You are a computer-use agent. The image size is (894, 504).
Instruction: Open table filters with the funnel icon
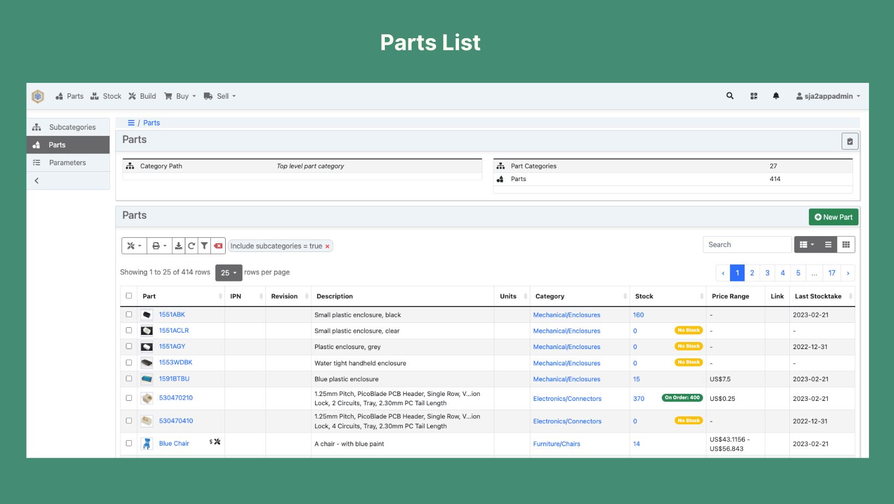pos(204,246)
